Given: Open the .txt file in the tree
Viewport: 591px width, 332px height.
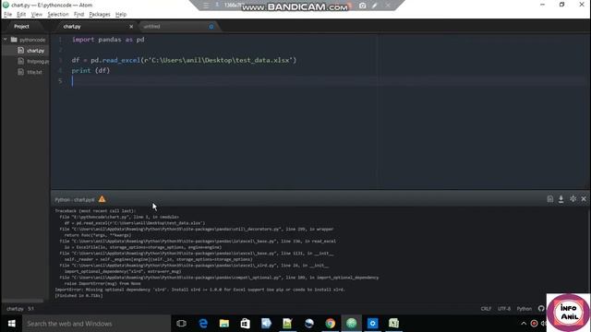Looking at the screenshot, I should [34, 72].
